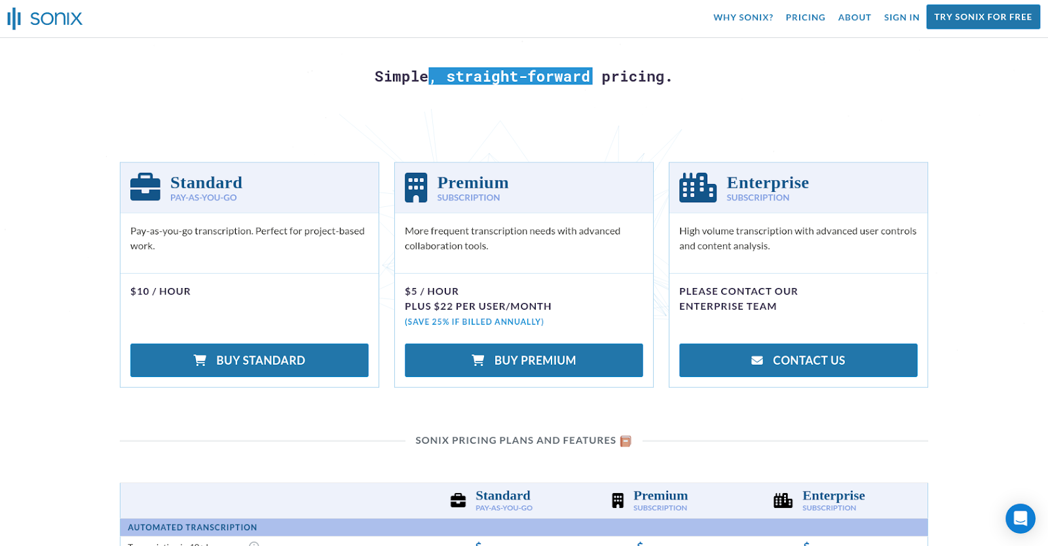Click Sonix Pricing Plans and Features heading
This screenshot has width=1048, height=546.
pyautogui.click(x=515, y=441)
